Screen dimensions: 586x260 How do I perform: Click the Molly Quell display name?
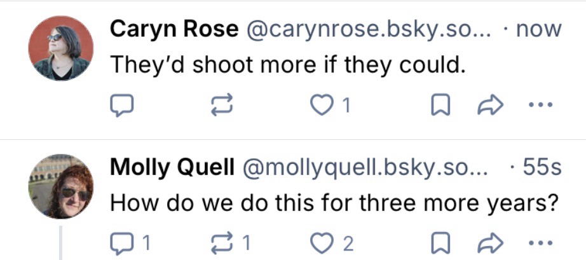170,167
